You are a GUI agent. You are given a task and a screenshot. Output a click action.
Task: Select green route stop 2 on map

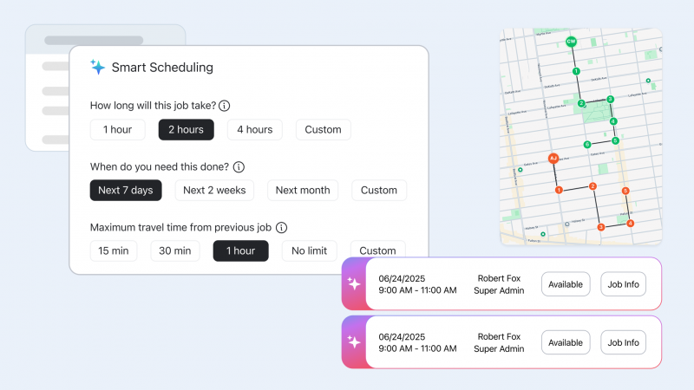point(580,104)
